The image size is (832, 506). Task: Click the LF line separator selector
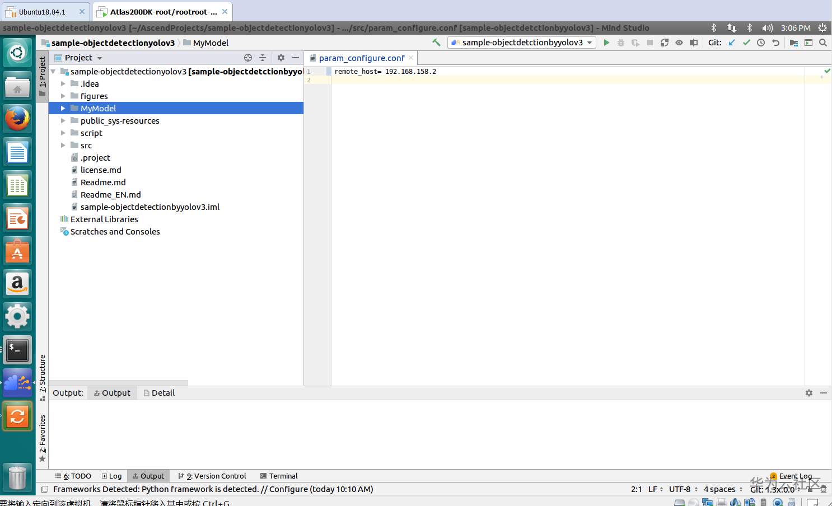pos(656,489)
